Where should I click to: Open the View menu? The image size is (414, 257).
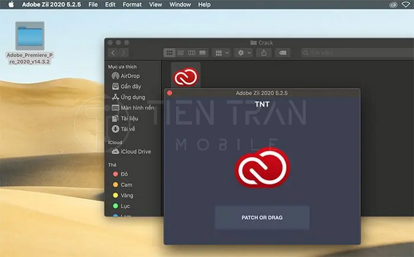click(x=156, y=5)
